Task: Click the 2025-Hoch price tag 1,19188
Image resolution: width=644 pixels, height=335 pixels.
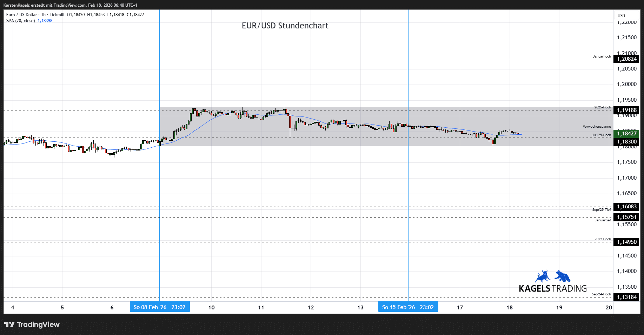Action: (x=626, y=110)
